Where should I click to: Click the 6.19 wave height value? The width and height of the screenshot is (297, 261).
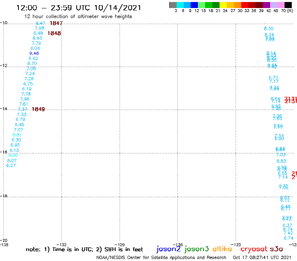coord(27,89)
